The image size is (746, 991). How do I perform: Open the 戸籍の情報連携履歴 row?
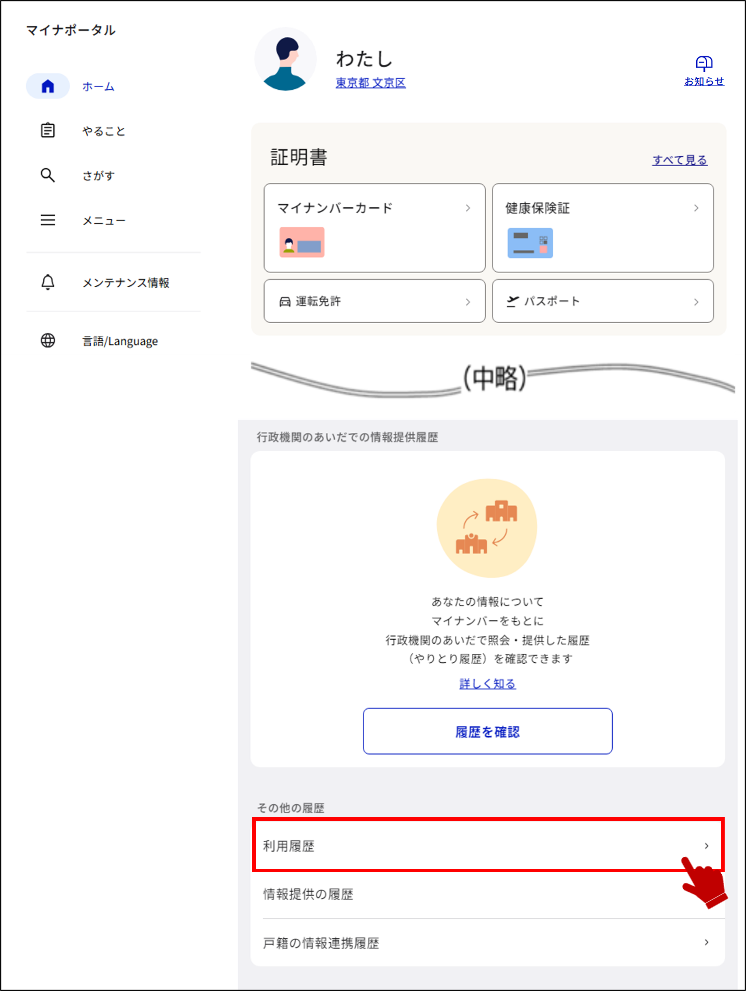click(x=488, y=943)
